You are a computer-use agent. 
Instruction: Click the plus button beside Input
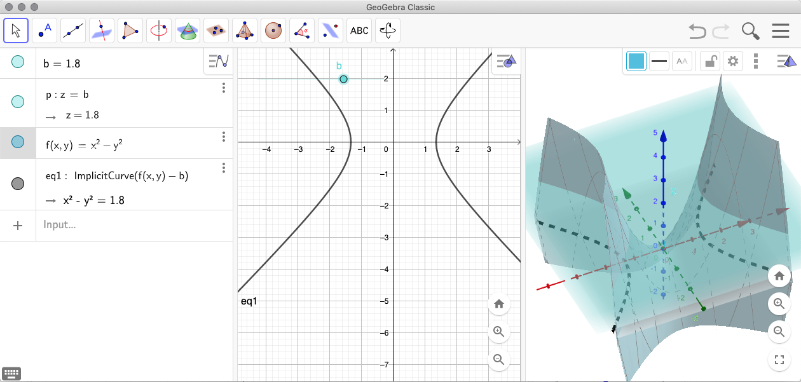tap(18, 225)
